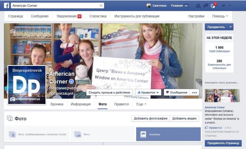The height and width of the screenshot is (149, 246).
Task: Click the search magnifier icon
Action: 101,6
